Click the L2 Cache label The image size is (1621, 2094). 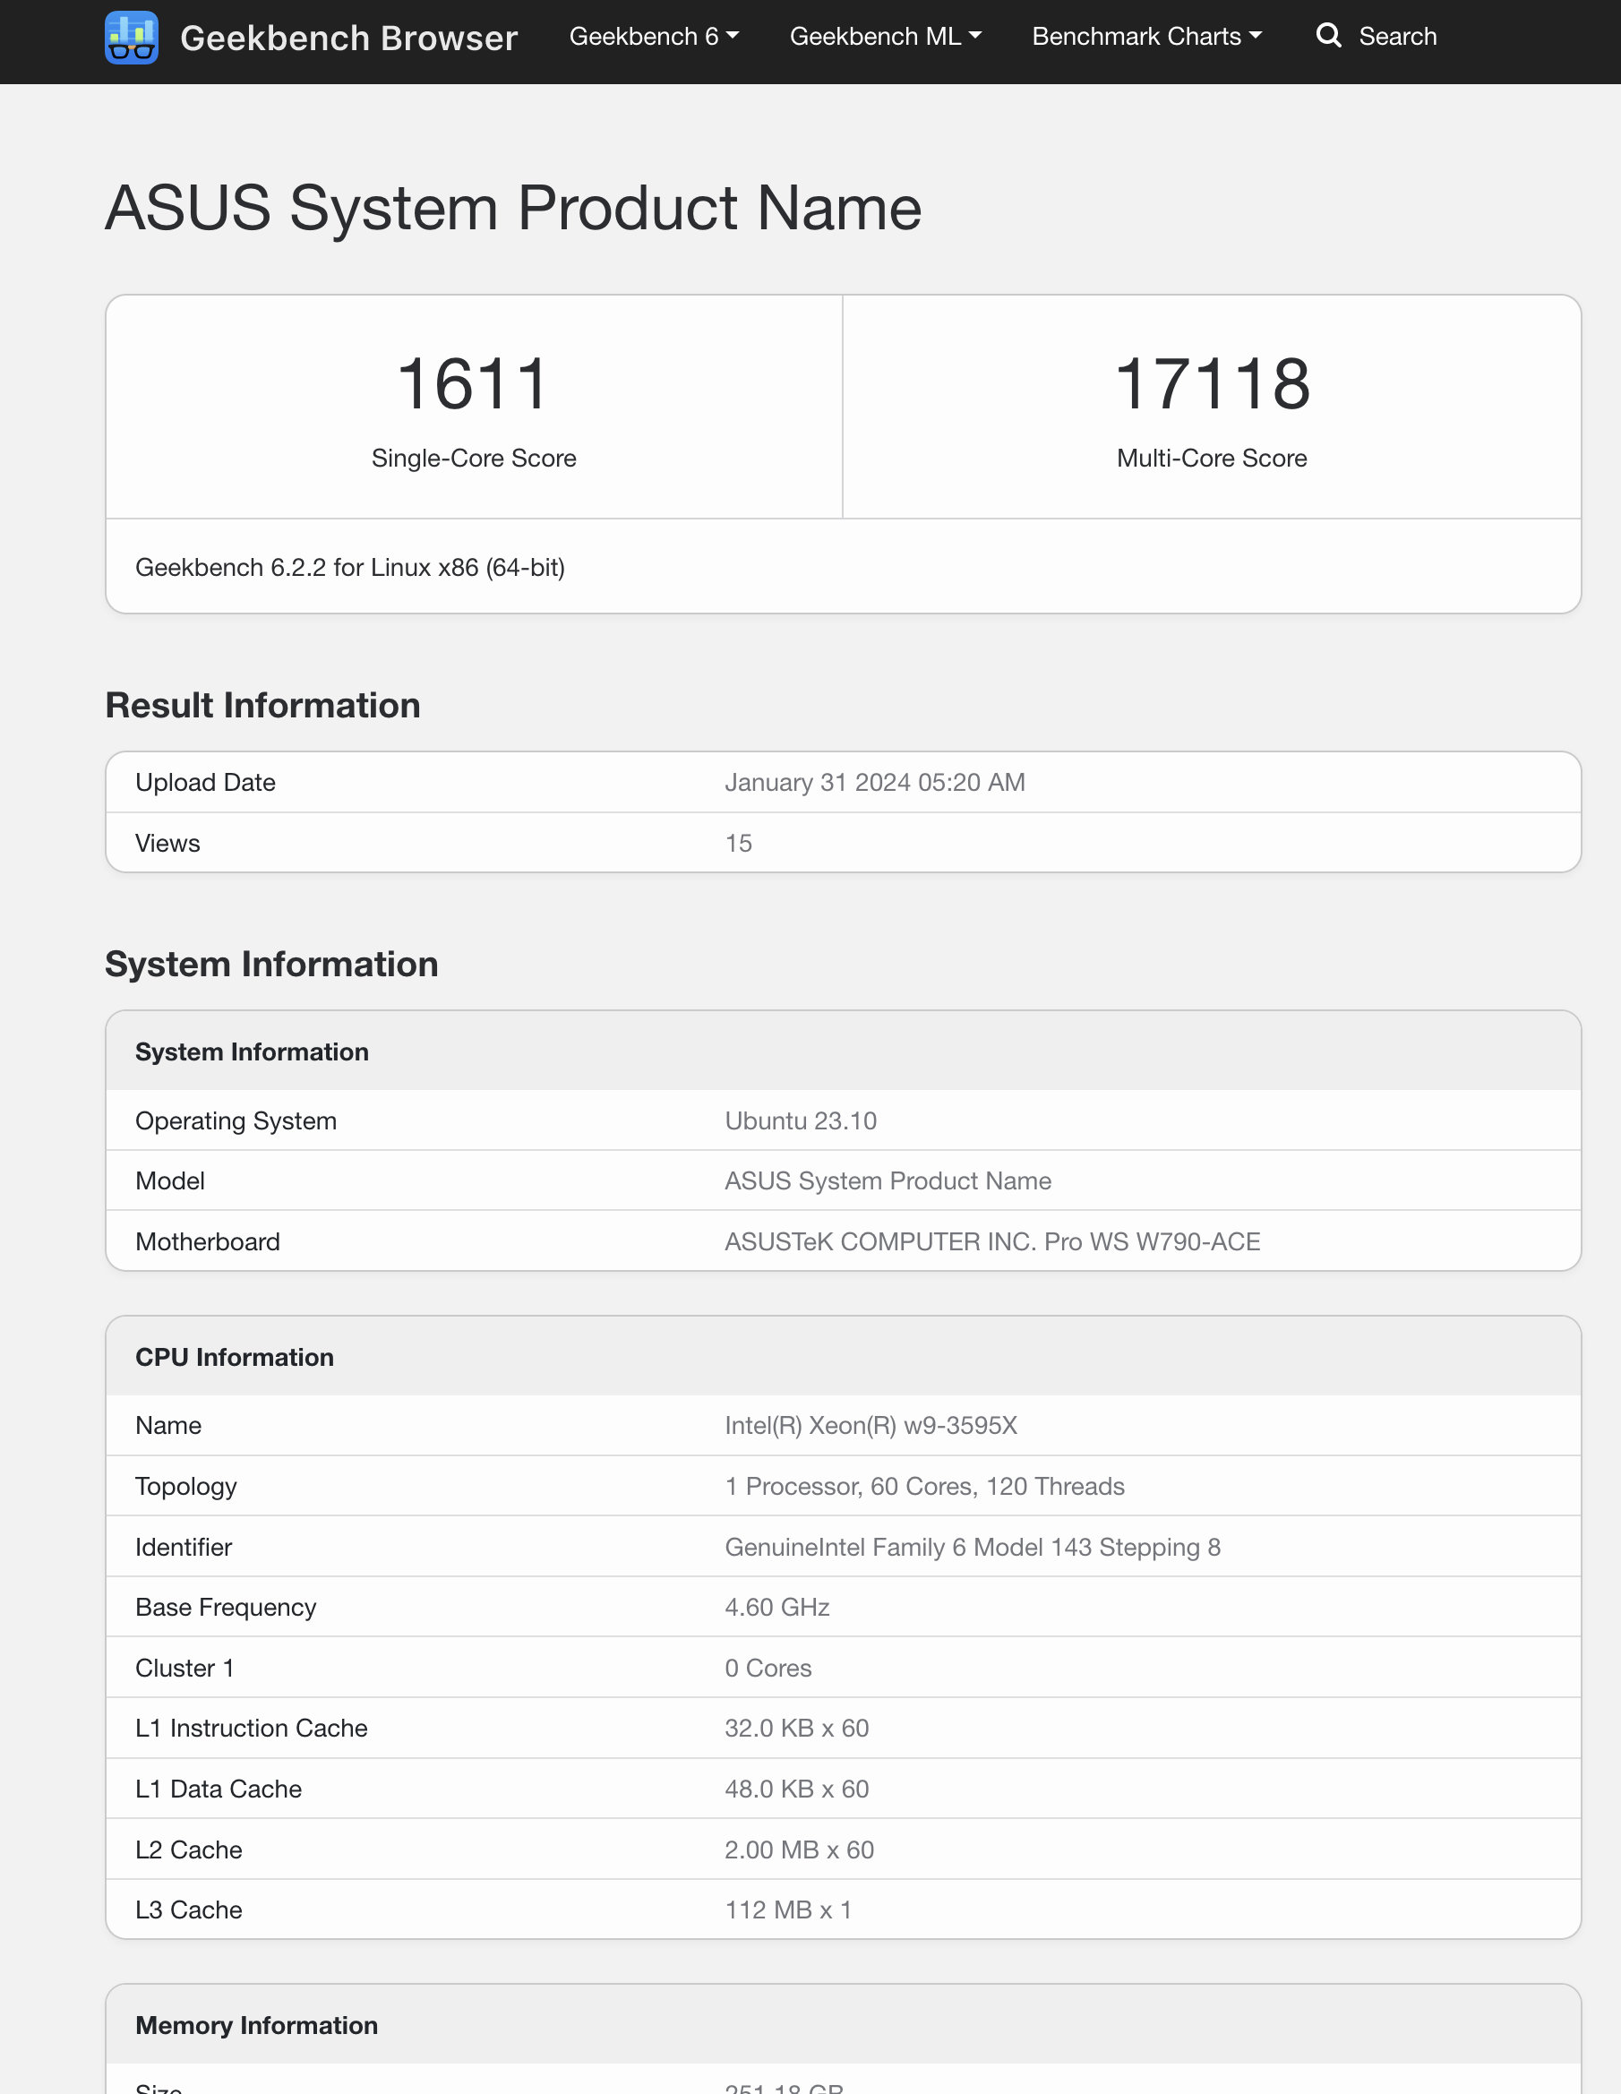click(189, 1850)
